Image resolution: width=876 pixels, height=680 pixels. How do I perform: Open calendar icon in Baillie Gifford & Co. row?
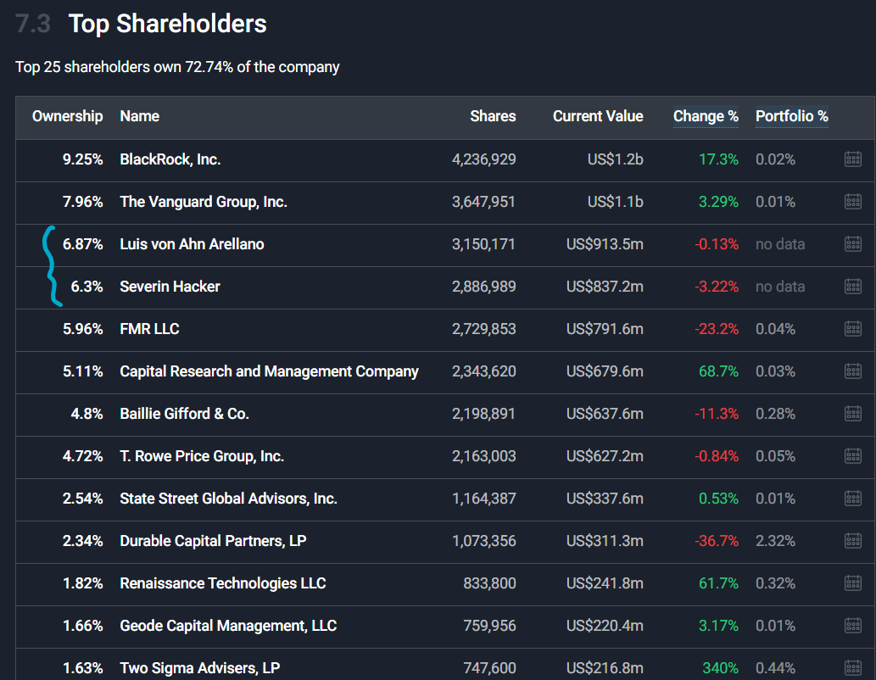point(852,414)
